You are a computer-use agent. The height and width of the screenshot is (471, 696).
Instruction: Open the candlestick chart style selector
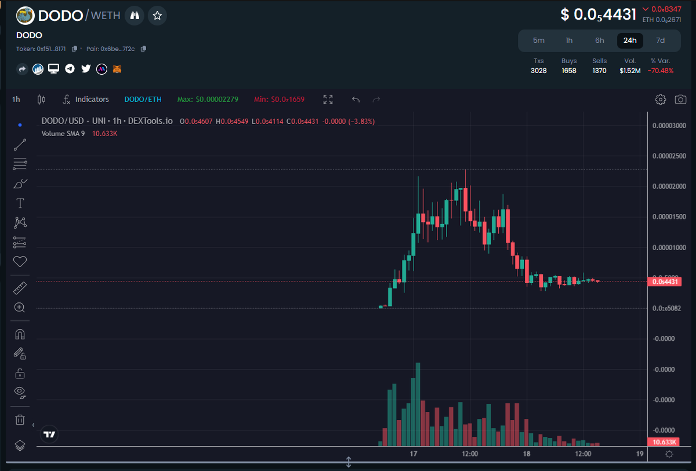(41, 100)
